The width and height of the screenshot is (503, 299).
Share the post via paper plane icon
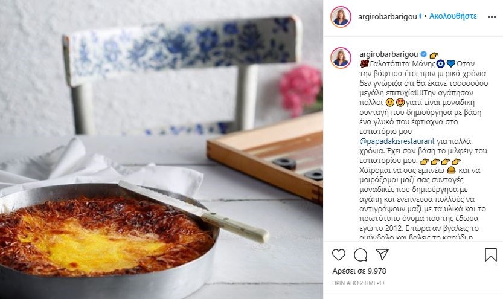pos(382,255)
